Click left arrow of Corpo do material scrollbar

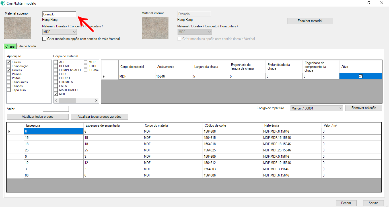(x=56, y=101)
